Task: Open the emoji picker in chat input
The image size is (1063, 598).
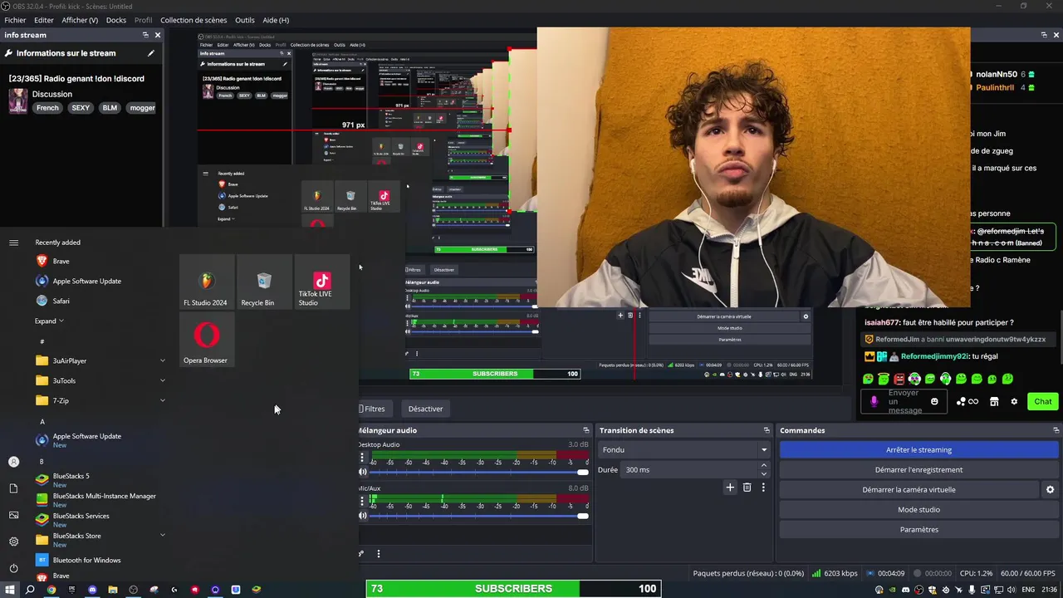Action: pos(934,402)
